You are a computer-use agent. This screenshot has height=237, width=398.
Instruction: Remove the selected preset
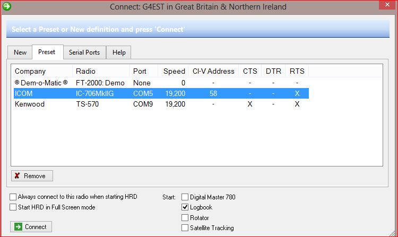32,176
